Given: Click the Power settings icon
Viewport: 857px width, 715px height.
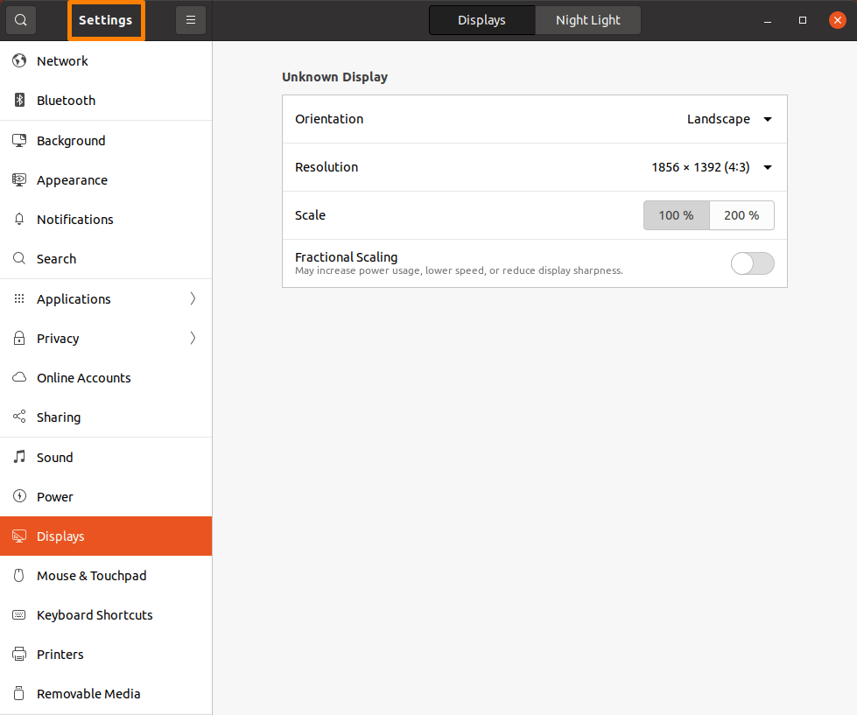Looking at the screenshot, I should coord(18,496).
